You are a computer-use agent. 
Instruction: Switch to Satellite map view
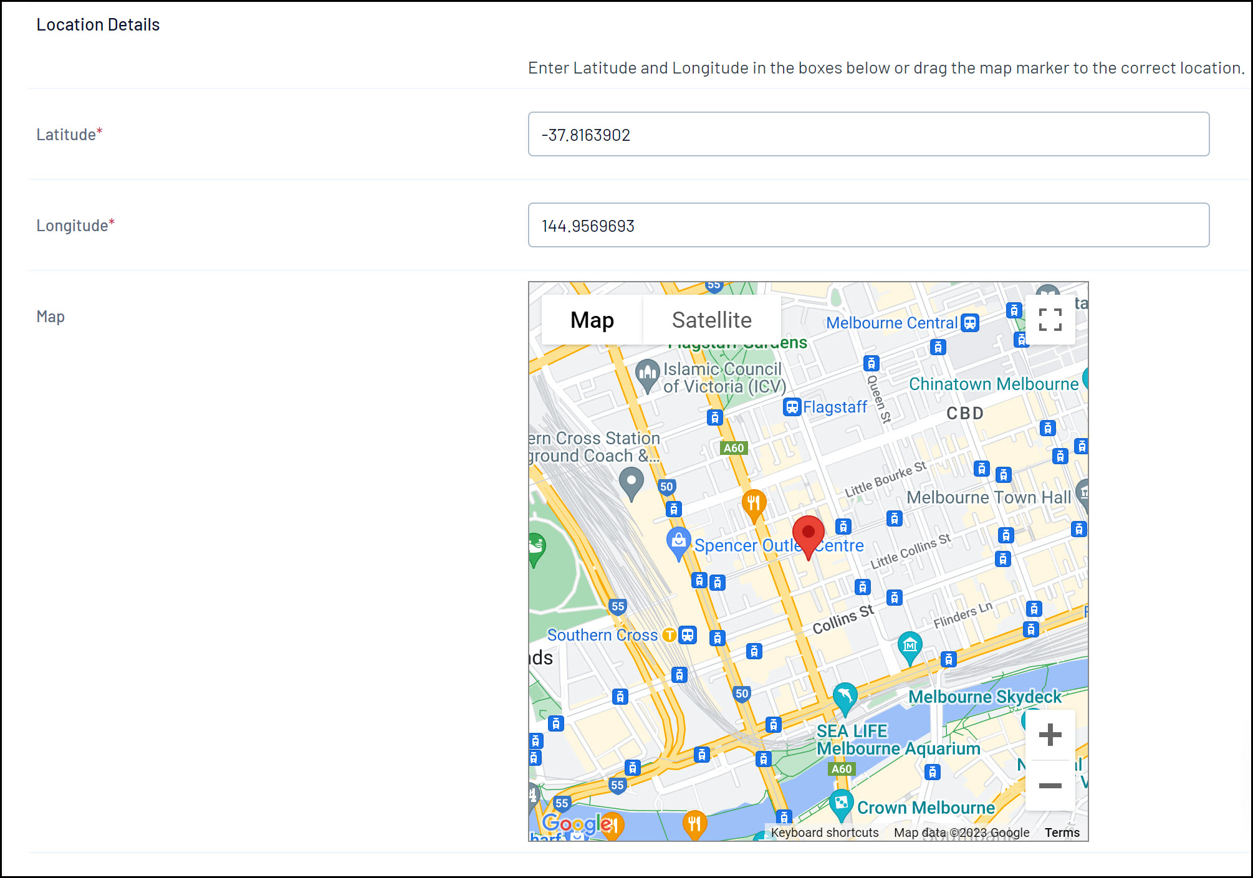point(711,320)
